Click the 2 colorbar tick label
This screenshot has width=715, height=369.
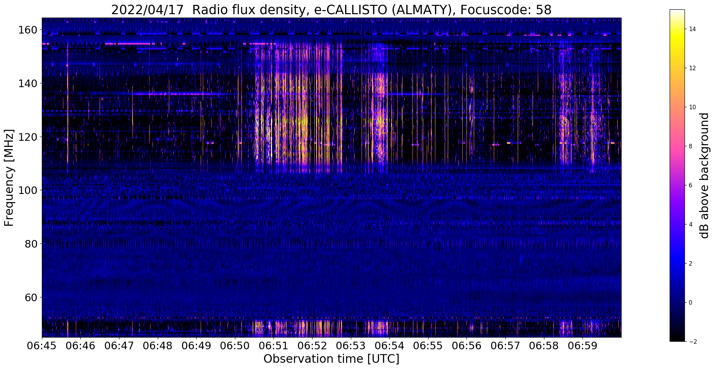click(x=690, y=264)
